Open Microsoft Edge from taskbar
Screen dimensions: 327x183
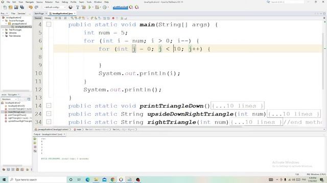pyautogui.click(x=87, y=179)
